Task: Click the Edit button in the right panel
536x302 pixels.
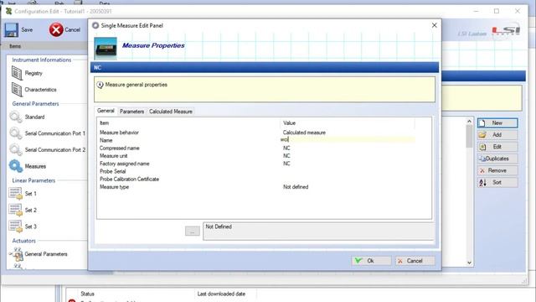Action: tap(497, 147)
